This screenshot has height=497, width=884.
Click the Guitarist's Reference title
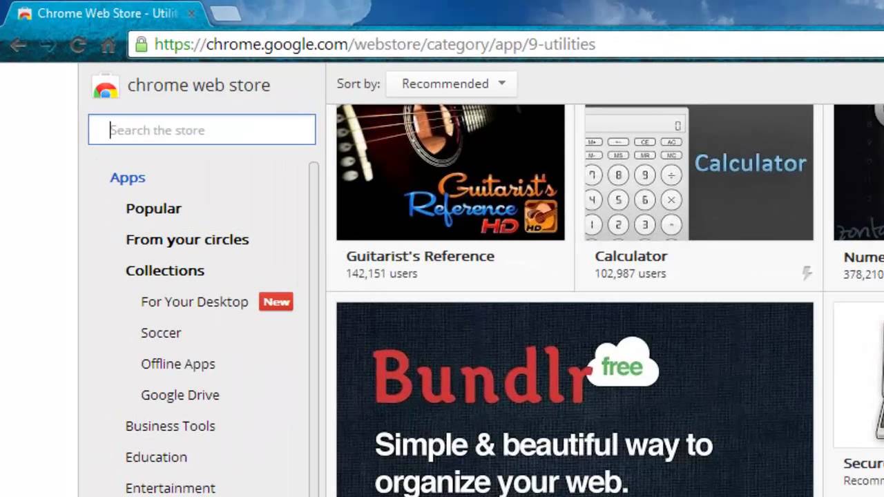tap(421, 256)
